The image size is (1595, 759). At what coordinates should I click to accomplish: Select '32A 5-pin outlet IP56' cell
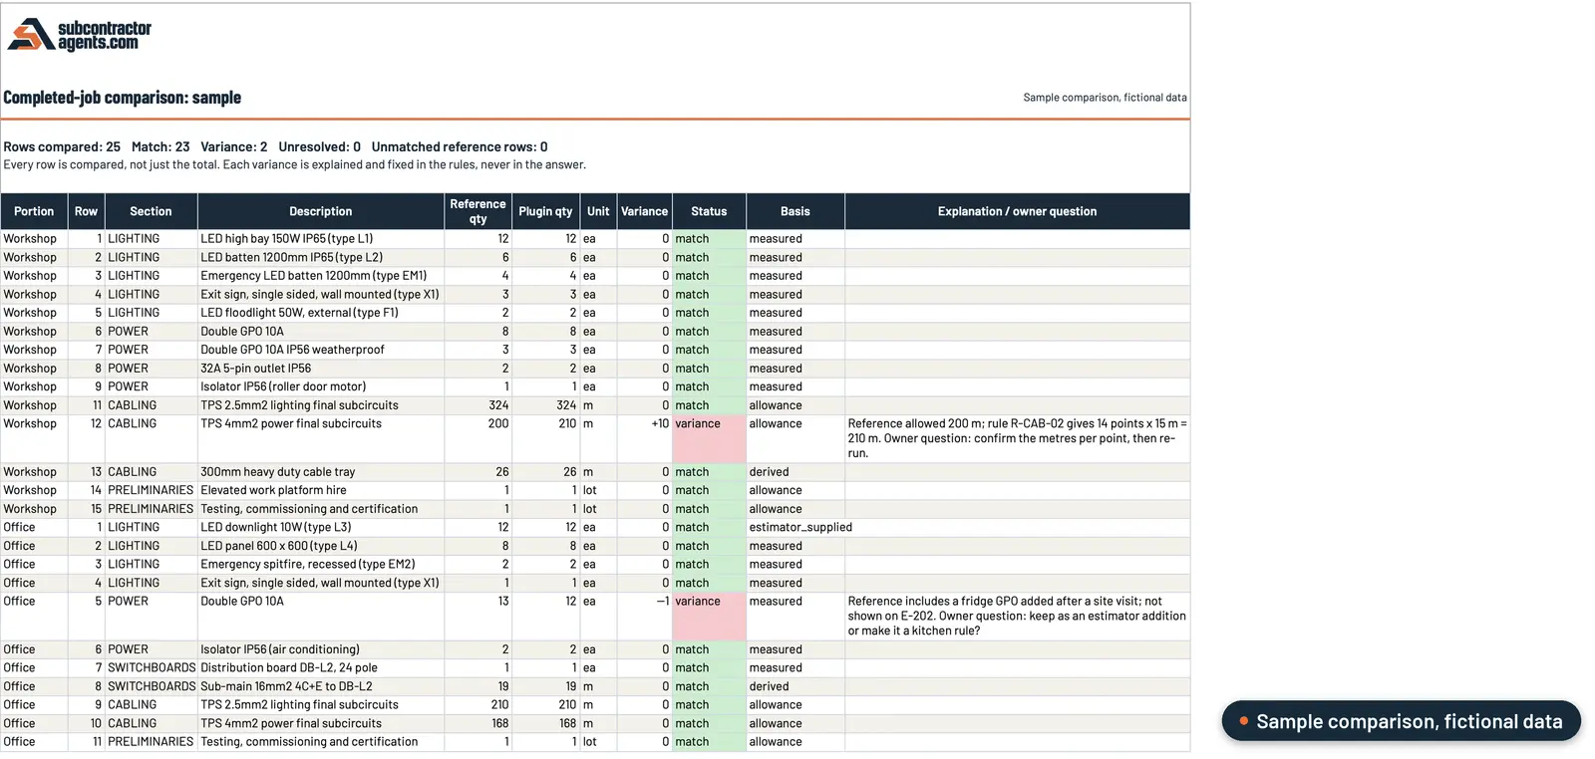321,369
